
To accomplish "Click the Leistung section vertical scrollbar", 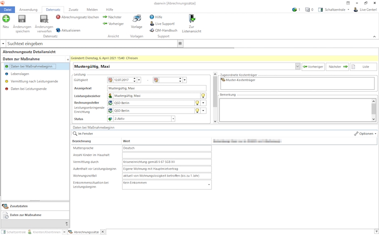I will 215,98.
